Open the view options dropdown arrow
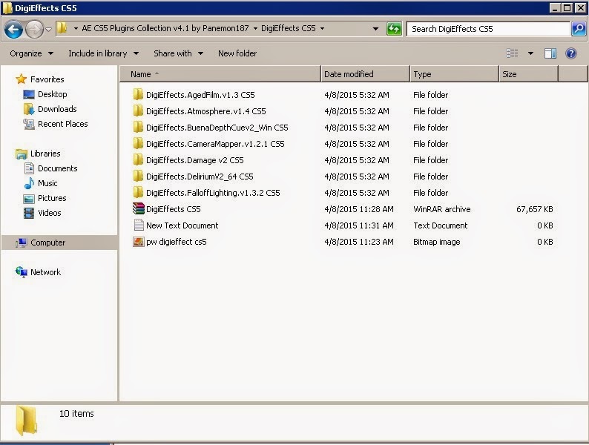Viewport: 589px width, 445px height. tap(530, 53)
